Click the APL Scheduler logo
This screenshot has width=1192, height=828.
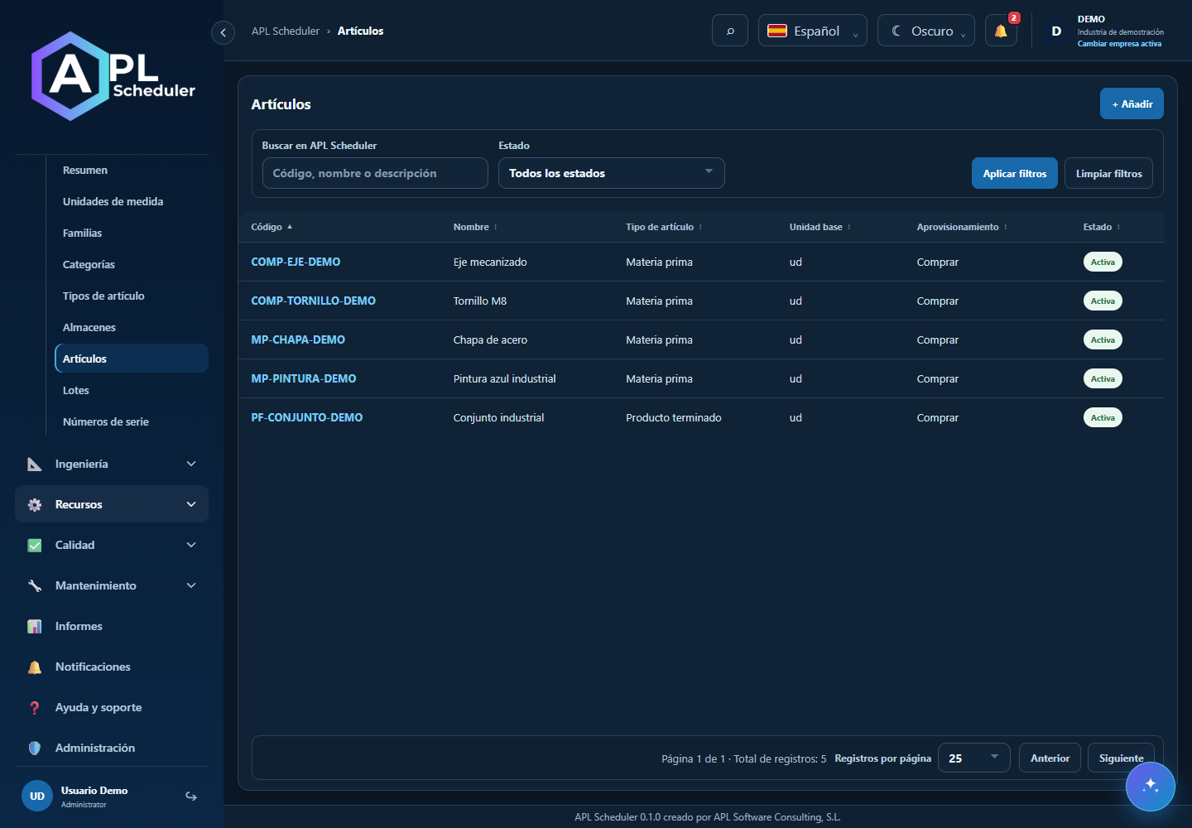tap(113, 76)
